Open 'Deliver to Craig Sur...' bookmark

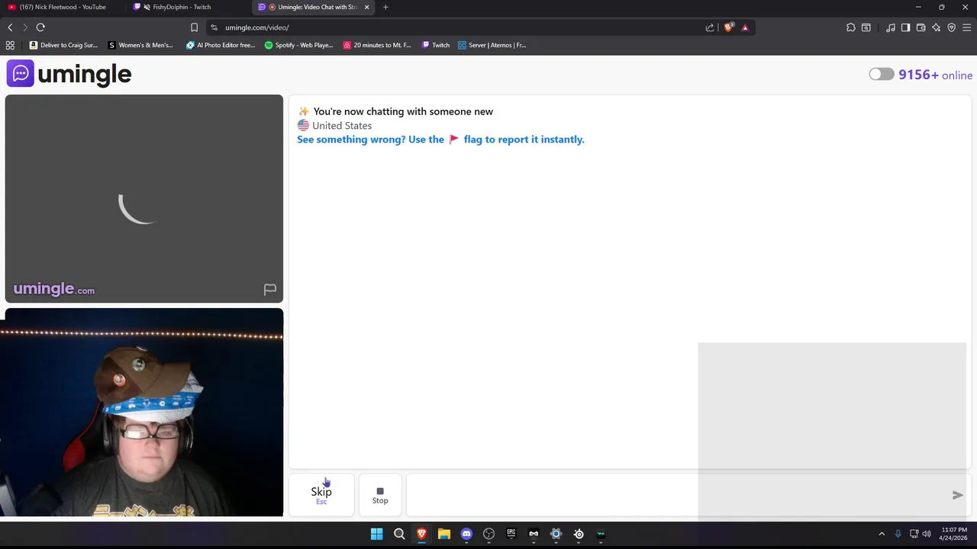[63, 45]
